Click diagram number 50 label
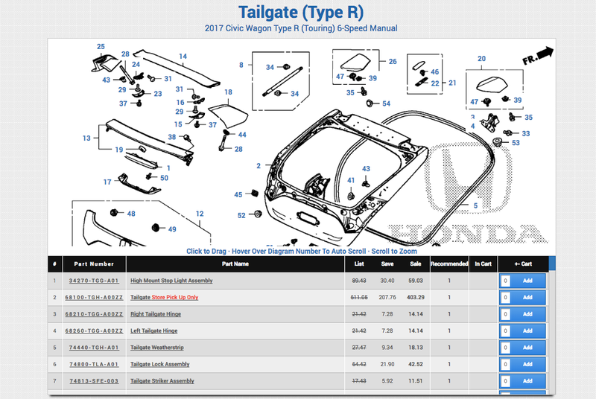This screenshot has width=596, height=399. (164, 178)
